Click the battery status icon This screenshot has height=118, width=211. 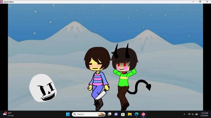click(x=197, y=114)
